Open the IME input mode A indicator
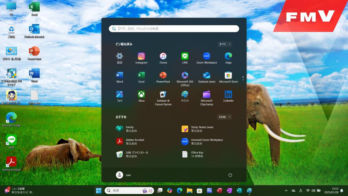Viewport: 348px width, 196px height. point(301,190)
